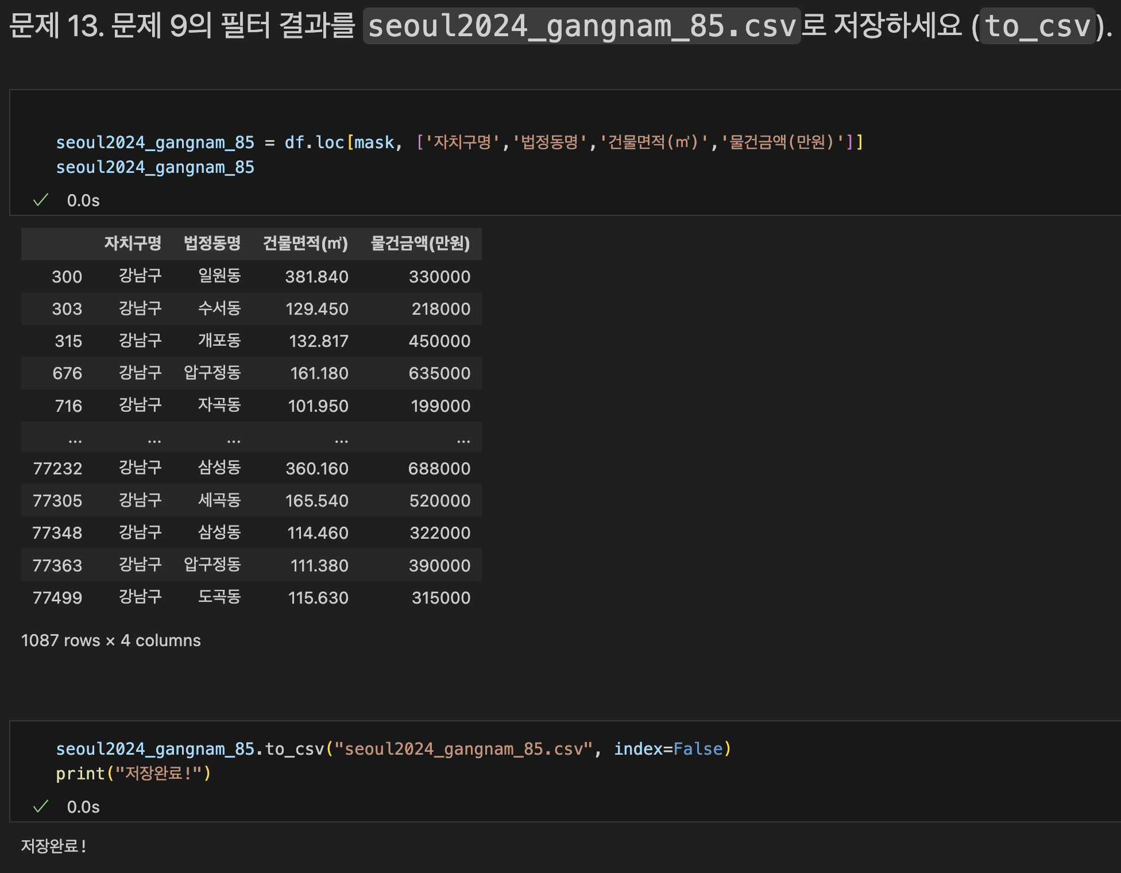This screenshot has height=873, width=1121.
Task: Click the ellipsis row in the dataframe
Action: point(251,439)
